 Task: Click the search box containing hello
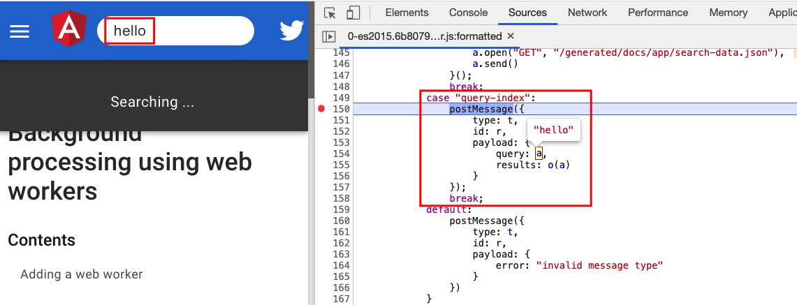pos(175,31)
